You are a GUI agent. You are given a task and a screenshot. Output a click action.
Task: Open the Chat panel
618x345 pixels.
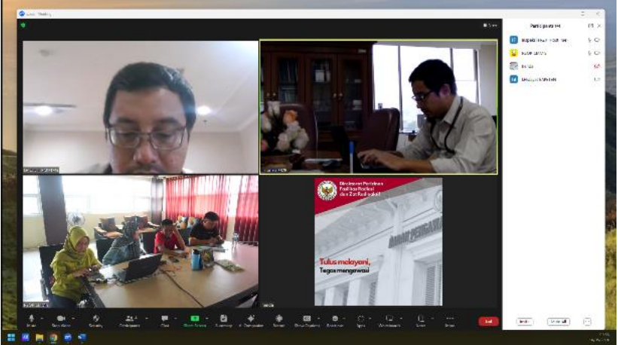pos(165,321)
